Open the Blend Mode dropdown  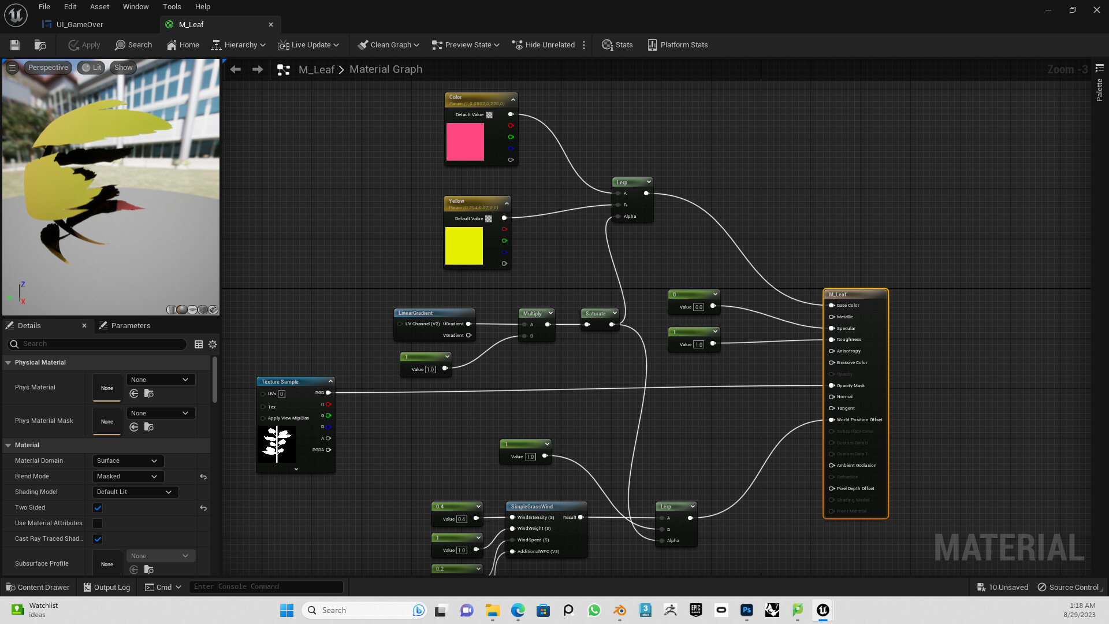128,477
